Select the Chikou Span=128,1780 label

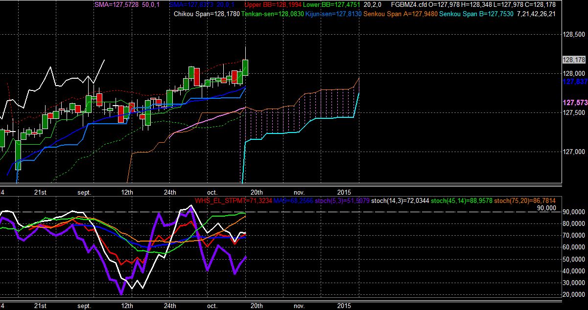(207, 14)
